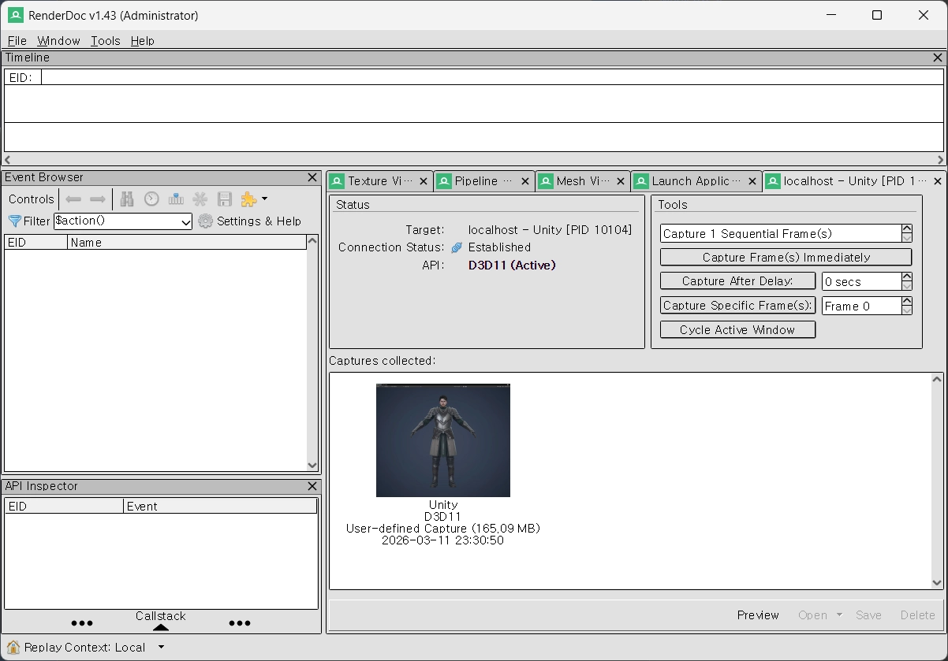Increase delay seconds with up arrow
Image resolution: width=948 pixels, height=661 pixels.
[906, 277]
